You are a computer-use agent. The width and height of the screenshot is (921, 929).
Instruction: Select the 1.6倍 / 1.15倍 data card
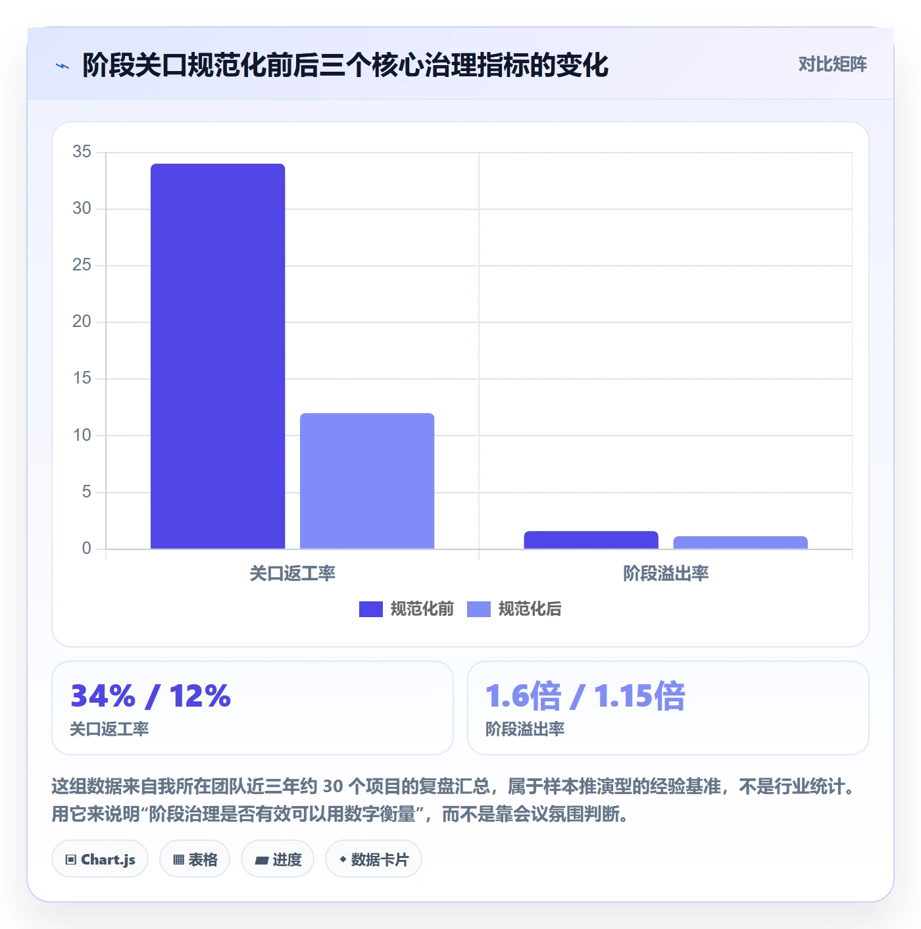coord(668,708)
